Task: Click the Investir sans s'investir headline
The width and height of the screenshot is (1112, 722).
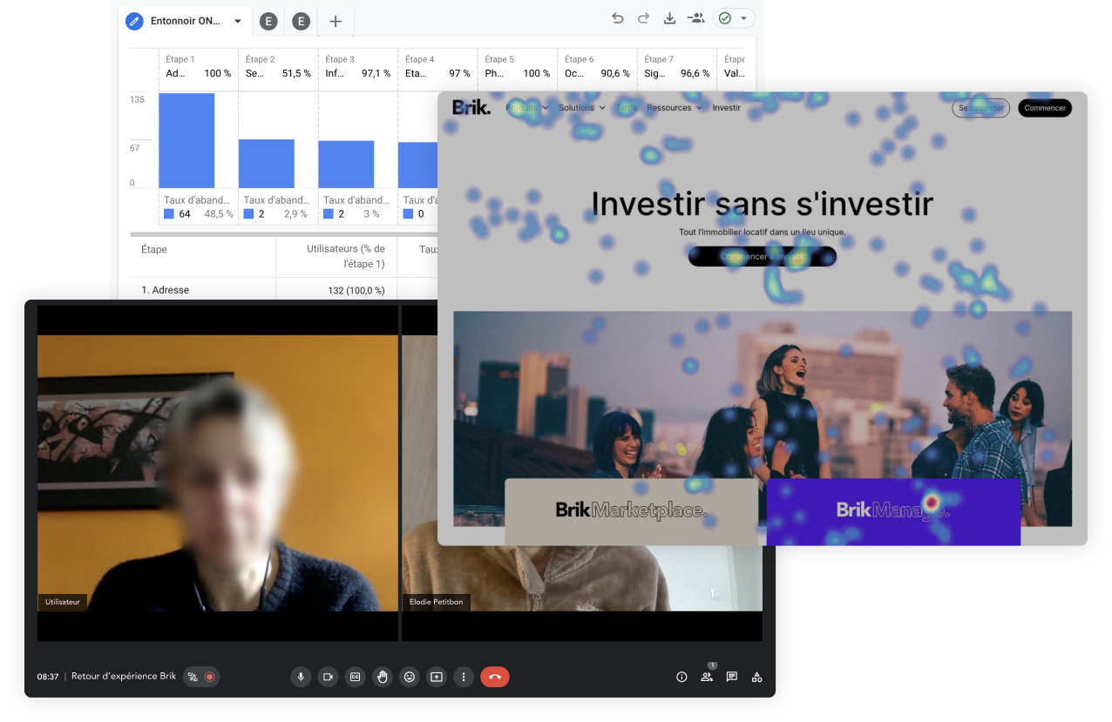Action: (x=763, y=204)
